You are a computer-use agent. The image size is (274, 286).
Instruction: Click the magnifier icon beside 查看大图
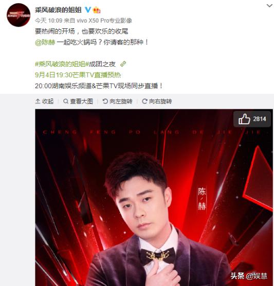tap(66, 101)
